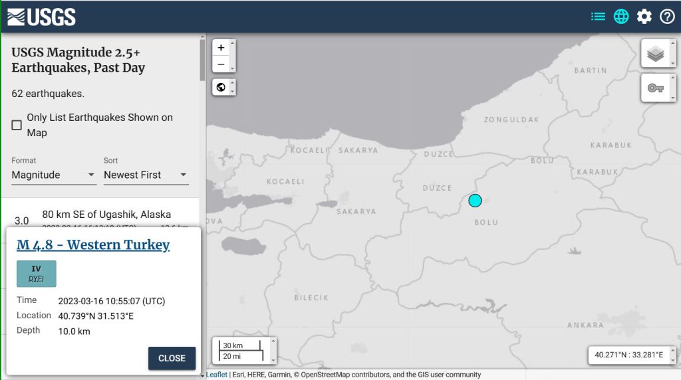Open the help question mark icon
The image size is (681, 380).
pyautogui.click(x=667, y=17)
